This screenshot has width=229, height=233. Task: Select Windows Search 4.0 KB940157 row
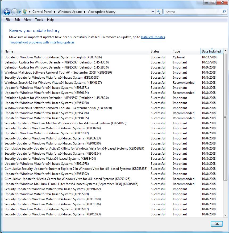point(113,83)
